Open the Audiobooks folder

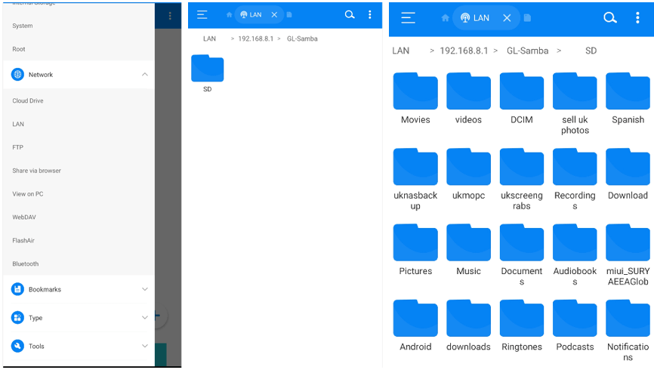pos(575,250)
